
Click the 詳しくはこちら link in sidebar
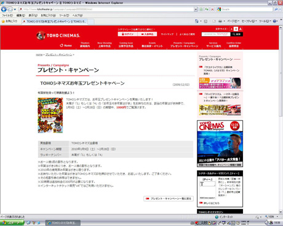[212, 203]
